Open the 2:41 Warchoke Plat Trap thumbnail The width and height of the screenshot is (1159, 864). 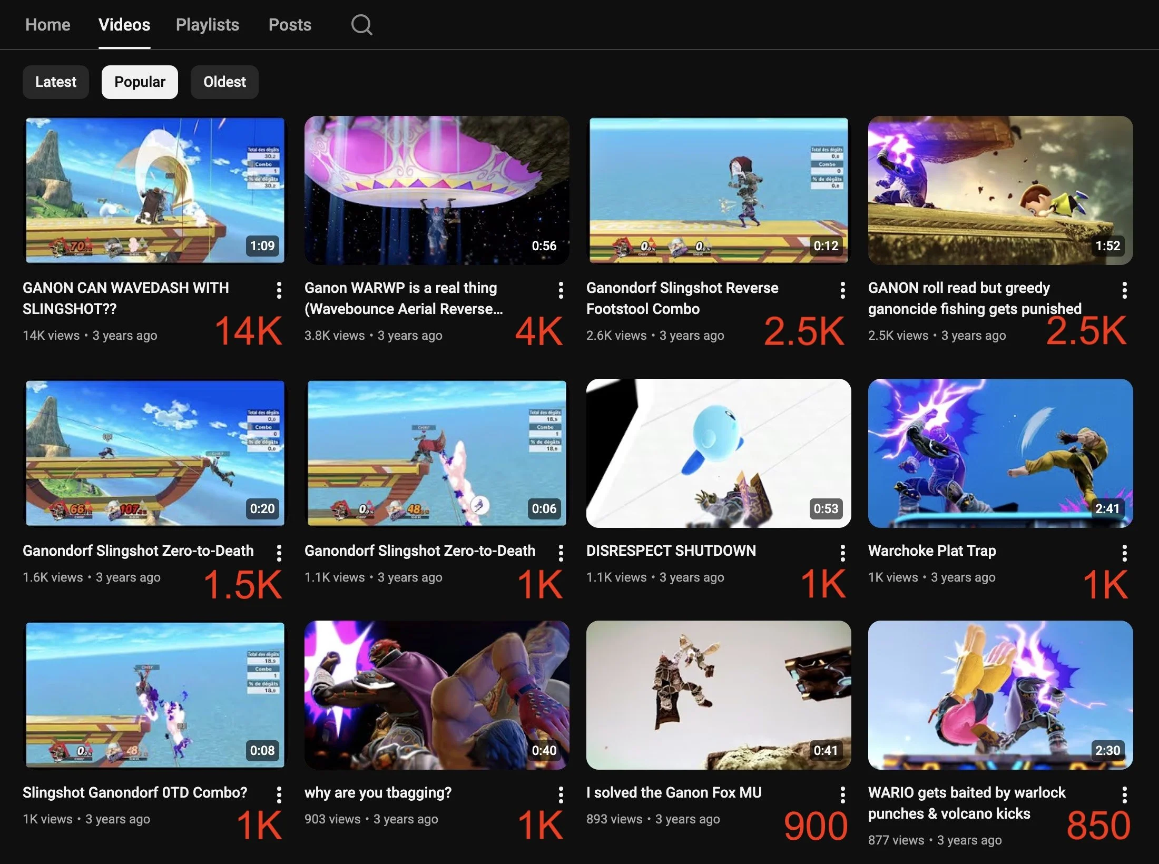pos(1000,453)
